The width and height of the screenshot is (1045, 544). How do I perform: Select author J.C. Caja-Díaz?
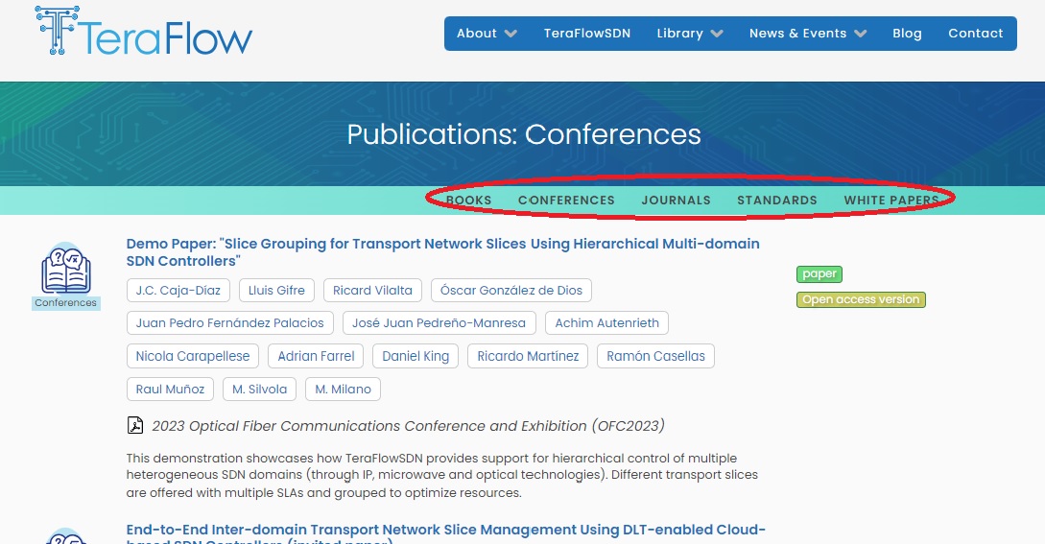[x=178, y=290]
